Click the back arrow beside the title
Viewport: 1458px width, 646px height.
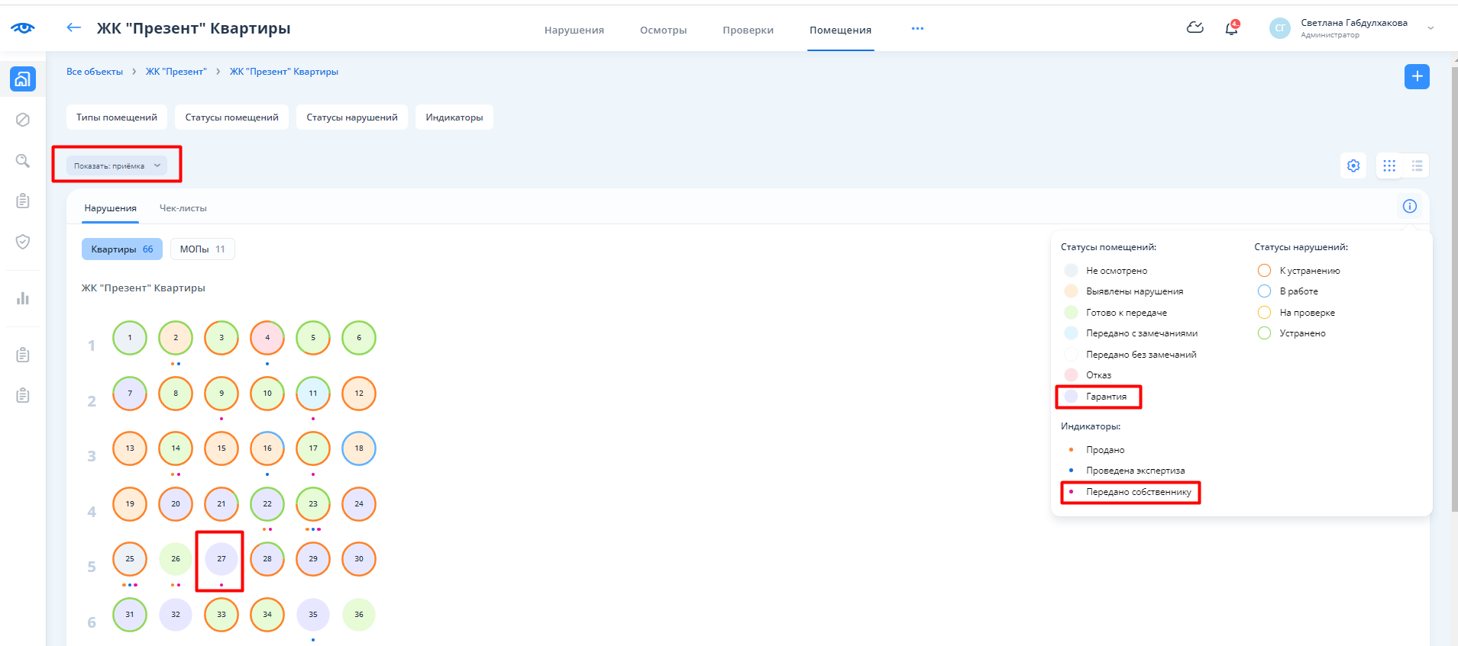pyautogui.click(x=73, y=28)
